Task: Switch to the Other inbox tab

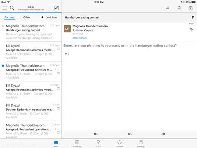Action: pos(27,17)
